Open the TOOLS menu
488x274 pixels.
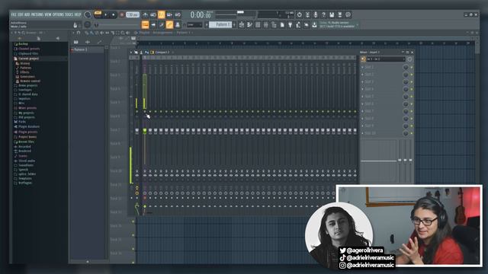[x=69, y=14]
